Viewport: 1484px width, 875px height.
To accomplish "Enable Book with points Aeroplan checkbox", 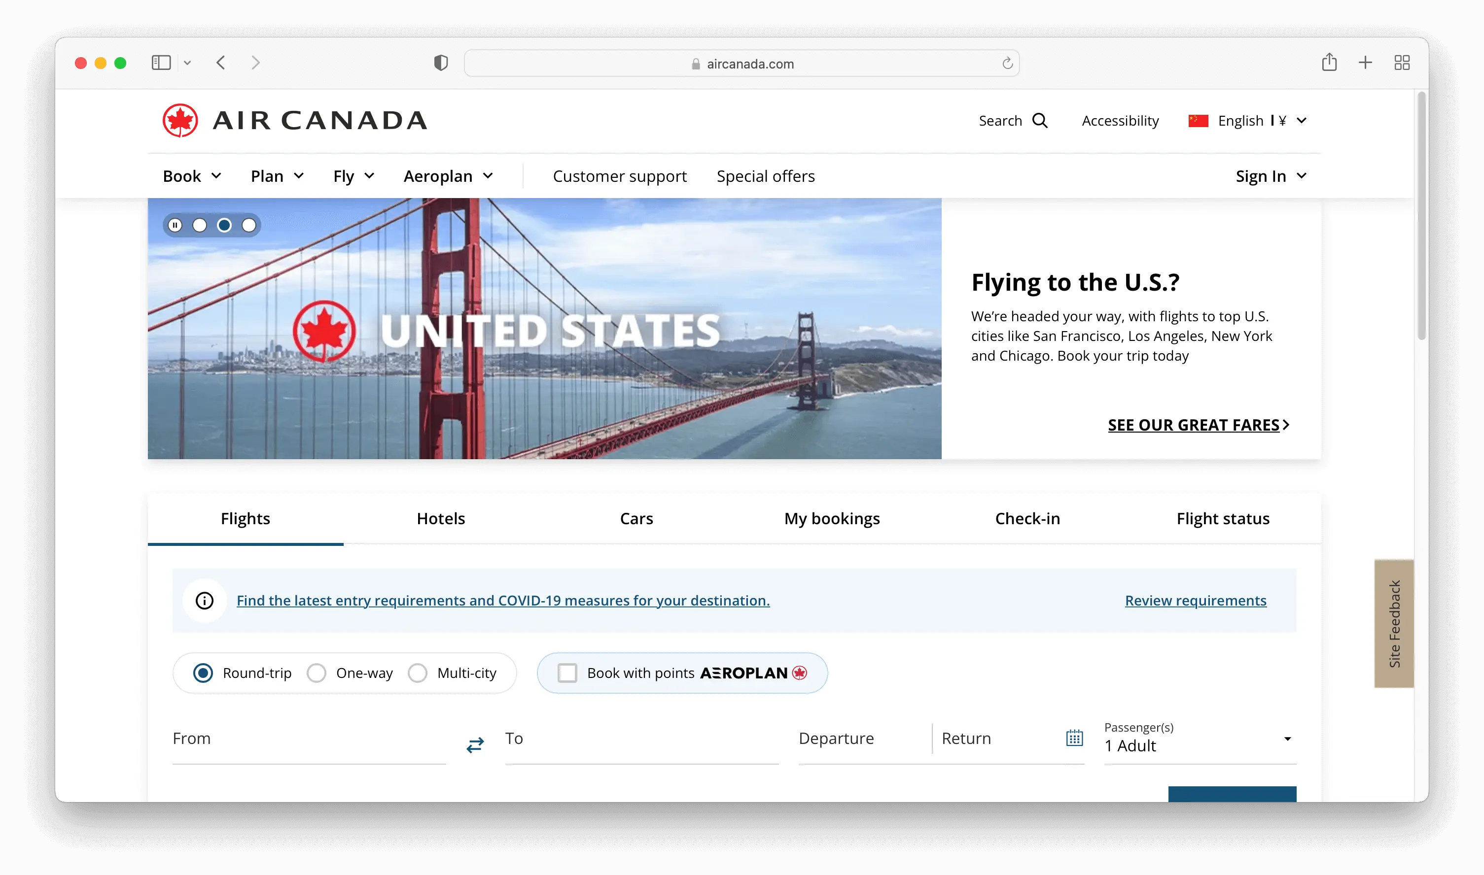I will pyautogui.click(x=567, y=673).
